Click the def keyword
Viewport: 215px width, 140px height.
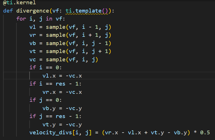pyautogui.click(x=8, y=11)
